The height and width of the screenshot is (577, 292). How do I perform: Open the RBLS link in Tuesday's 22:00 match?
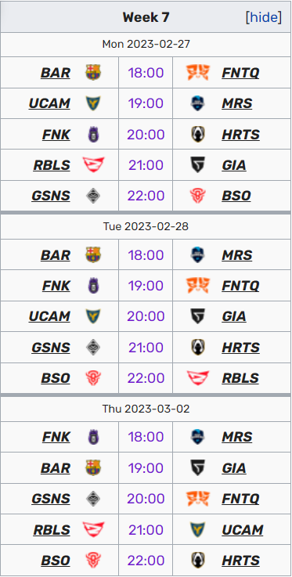(x=240, y=378)
